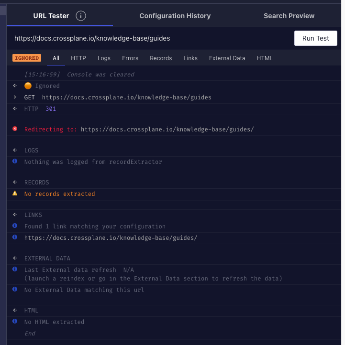Open the matched guides/ link

click(x=111, y=238)
